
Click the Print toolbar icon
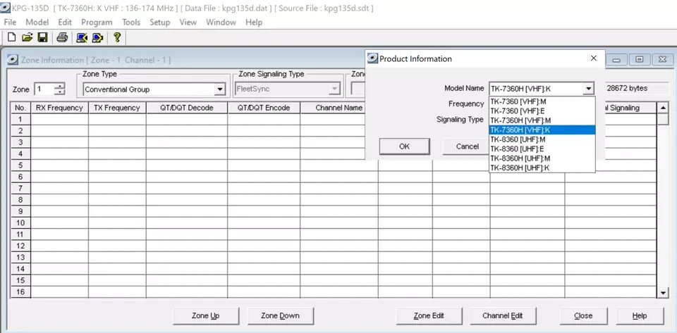click(x=62, y=37)
